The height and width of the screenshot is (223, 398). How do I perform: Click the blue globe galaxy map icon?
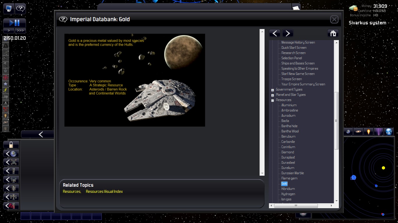[x=389, y=132]
